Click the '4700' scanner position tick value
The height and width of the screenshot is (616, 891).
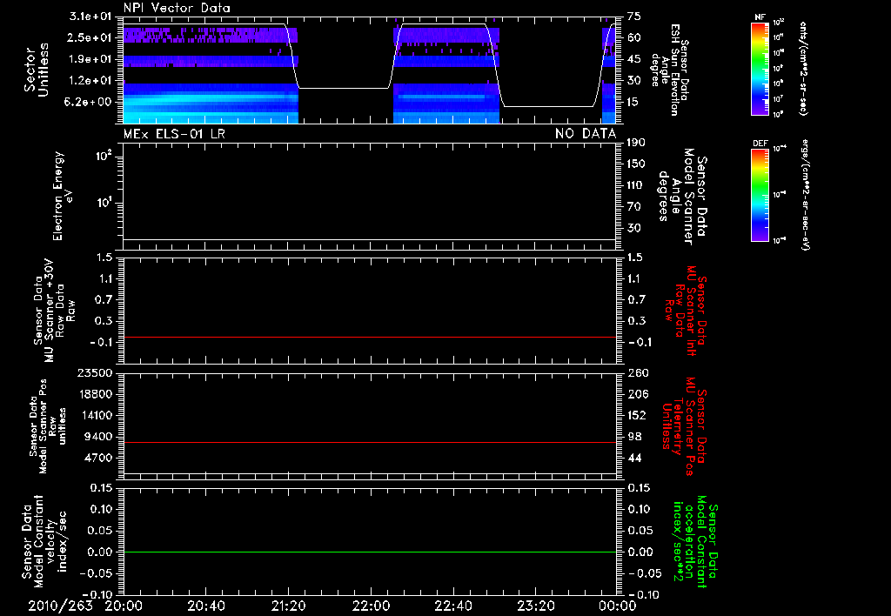click(x=99, y=458)
